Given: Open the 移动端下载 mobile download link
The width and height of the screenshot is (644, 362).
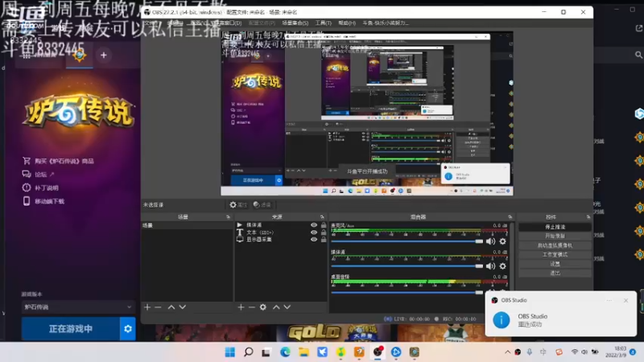Looking at the screenshot, I should coord(43,201).
